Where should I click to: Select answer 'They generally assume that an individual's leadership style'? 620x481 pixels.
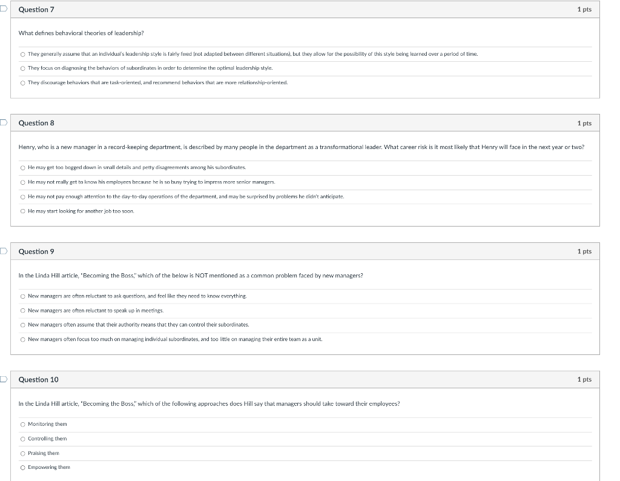coord(22,54)
